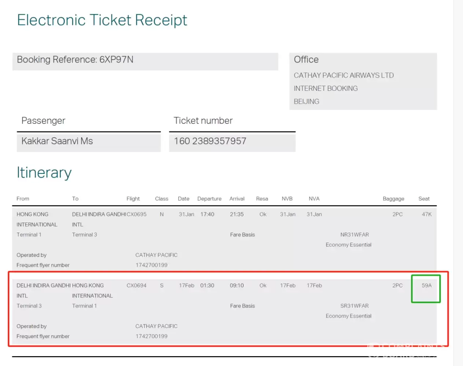Select flight number CX0695
Viewport: 463px width, 366px height.
pyautogui.click(x=137, y=214)
